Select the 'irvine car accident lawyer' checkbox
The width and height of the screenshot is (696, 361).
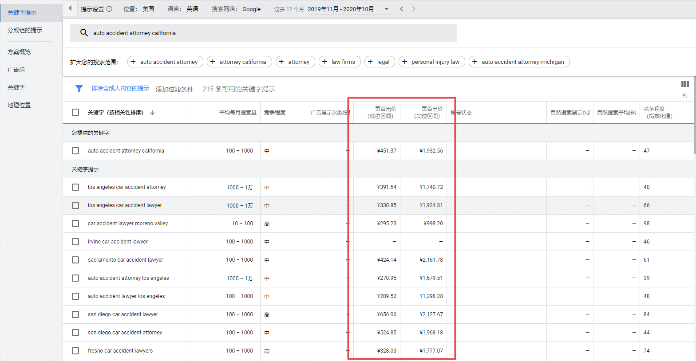[75, 242]
